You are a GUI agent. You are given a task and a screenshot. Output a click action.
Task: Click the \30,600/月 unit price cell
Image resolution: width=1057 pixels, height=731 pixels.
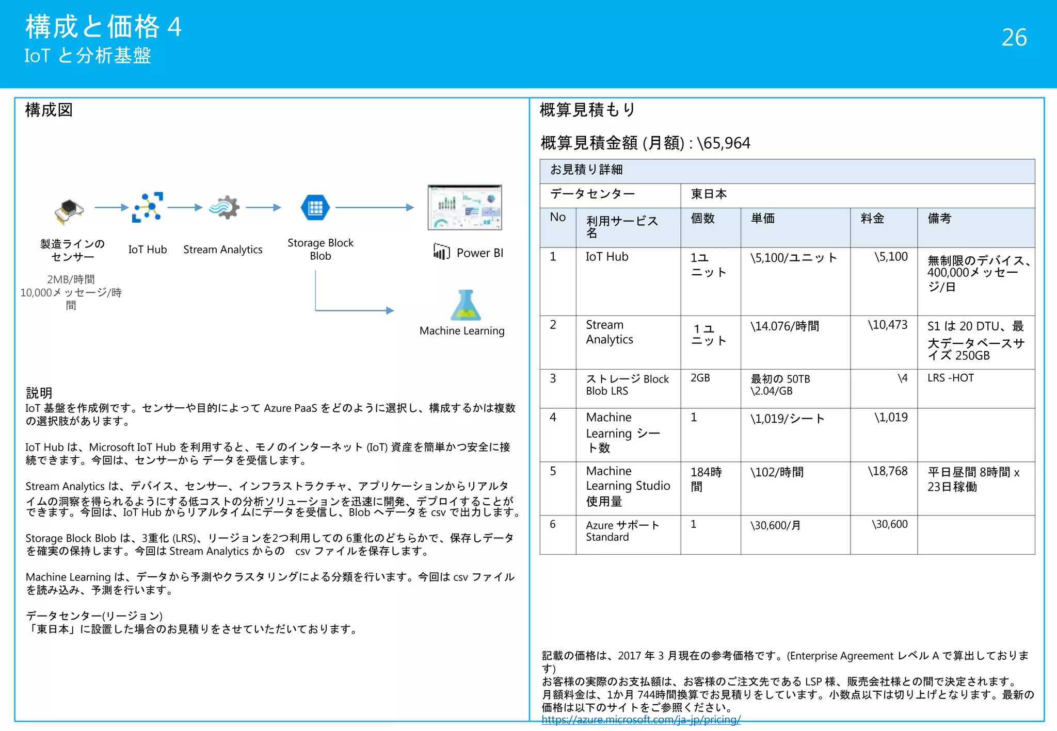pyautogui.click(x=795, y=535)
